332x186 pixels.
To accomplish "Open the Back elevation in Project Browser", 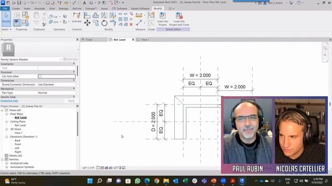I will click(x=18, y=141).
